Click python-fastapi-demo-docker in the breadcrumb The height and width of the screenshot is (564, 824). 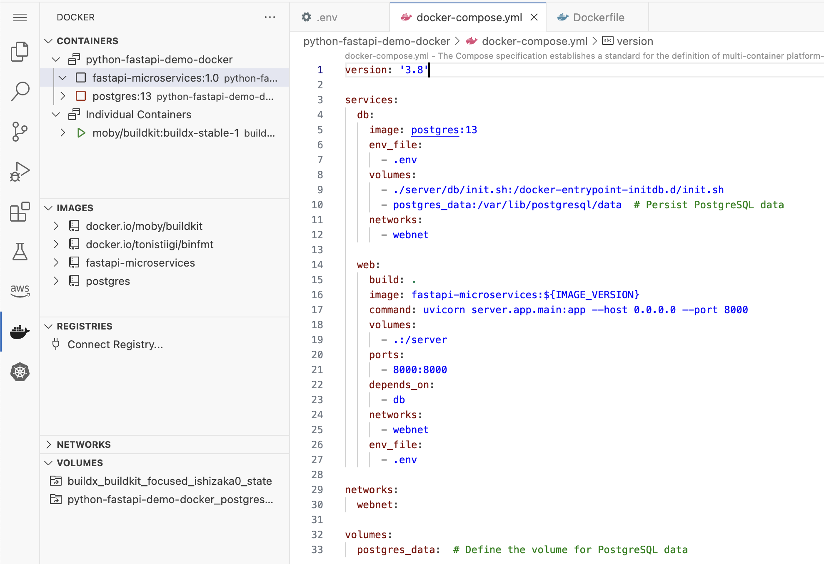click(x=377, y=41)
